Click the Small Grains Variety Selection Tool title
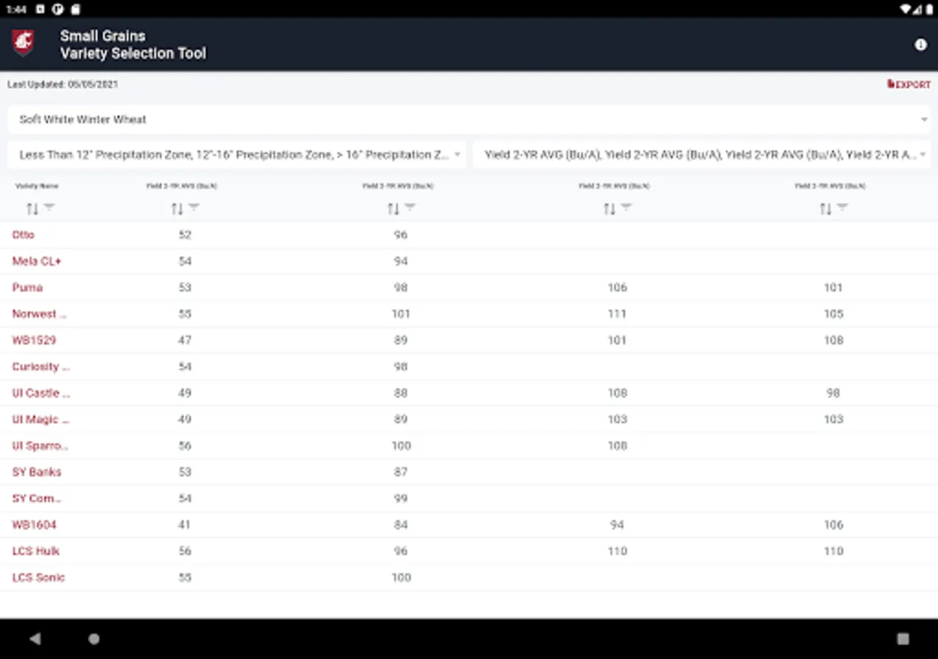 (x=133, y=45)
